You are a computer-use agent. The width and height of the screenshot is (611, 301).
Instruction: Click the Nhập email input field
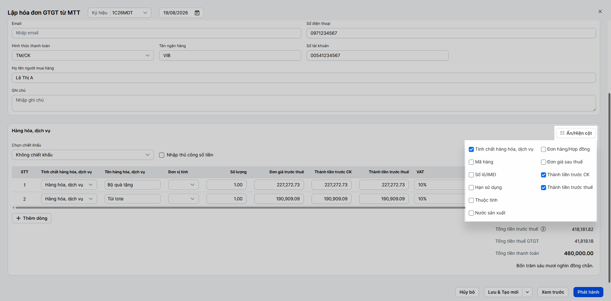coord(157,33)
